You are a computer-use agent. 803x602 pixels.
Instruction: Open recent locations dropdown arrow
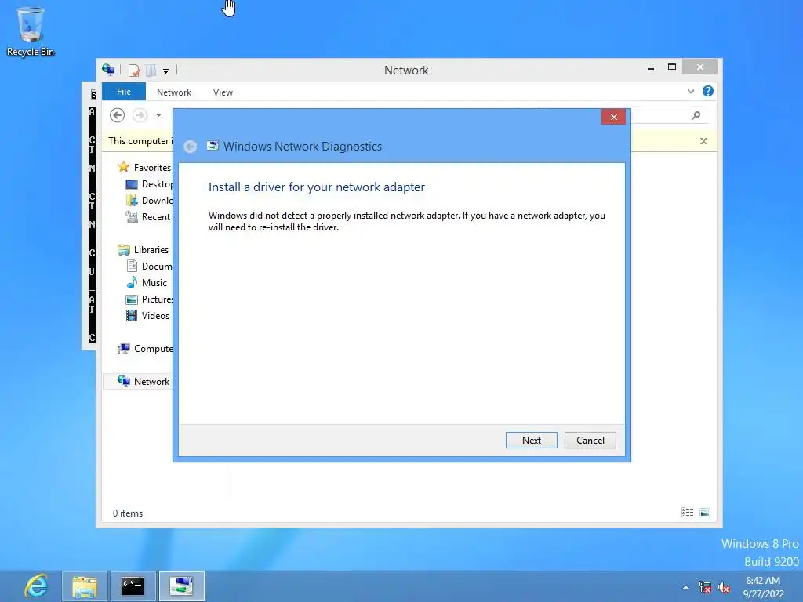[158, 115]
